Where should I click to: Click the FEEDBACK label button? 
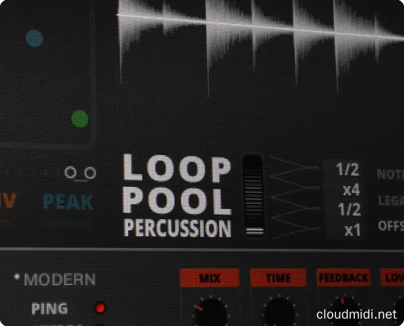click(x=343, y=278)
